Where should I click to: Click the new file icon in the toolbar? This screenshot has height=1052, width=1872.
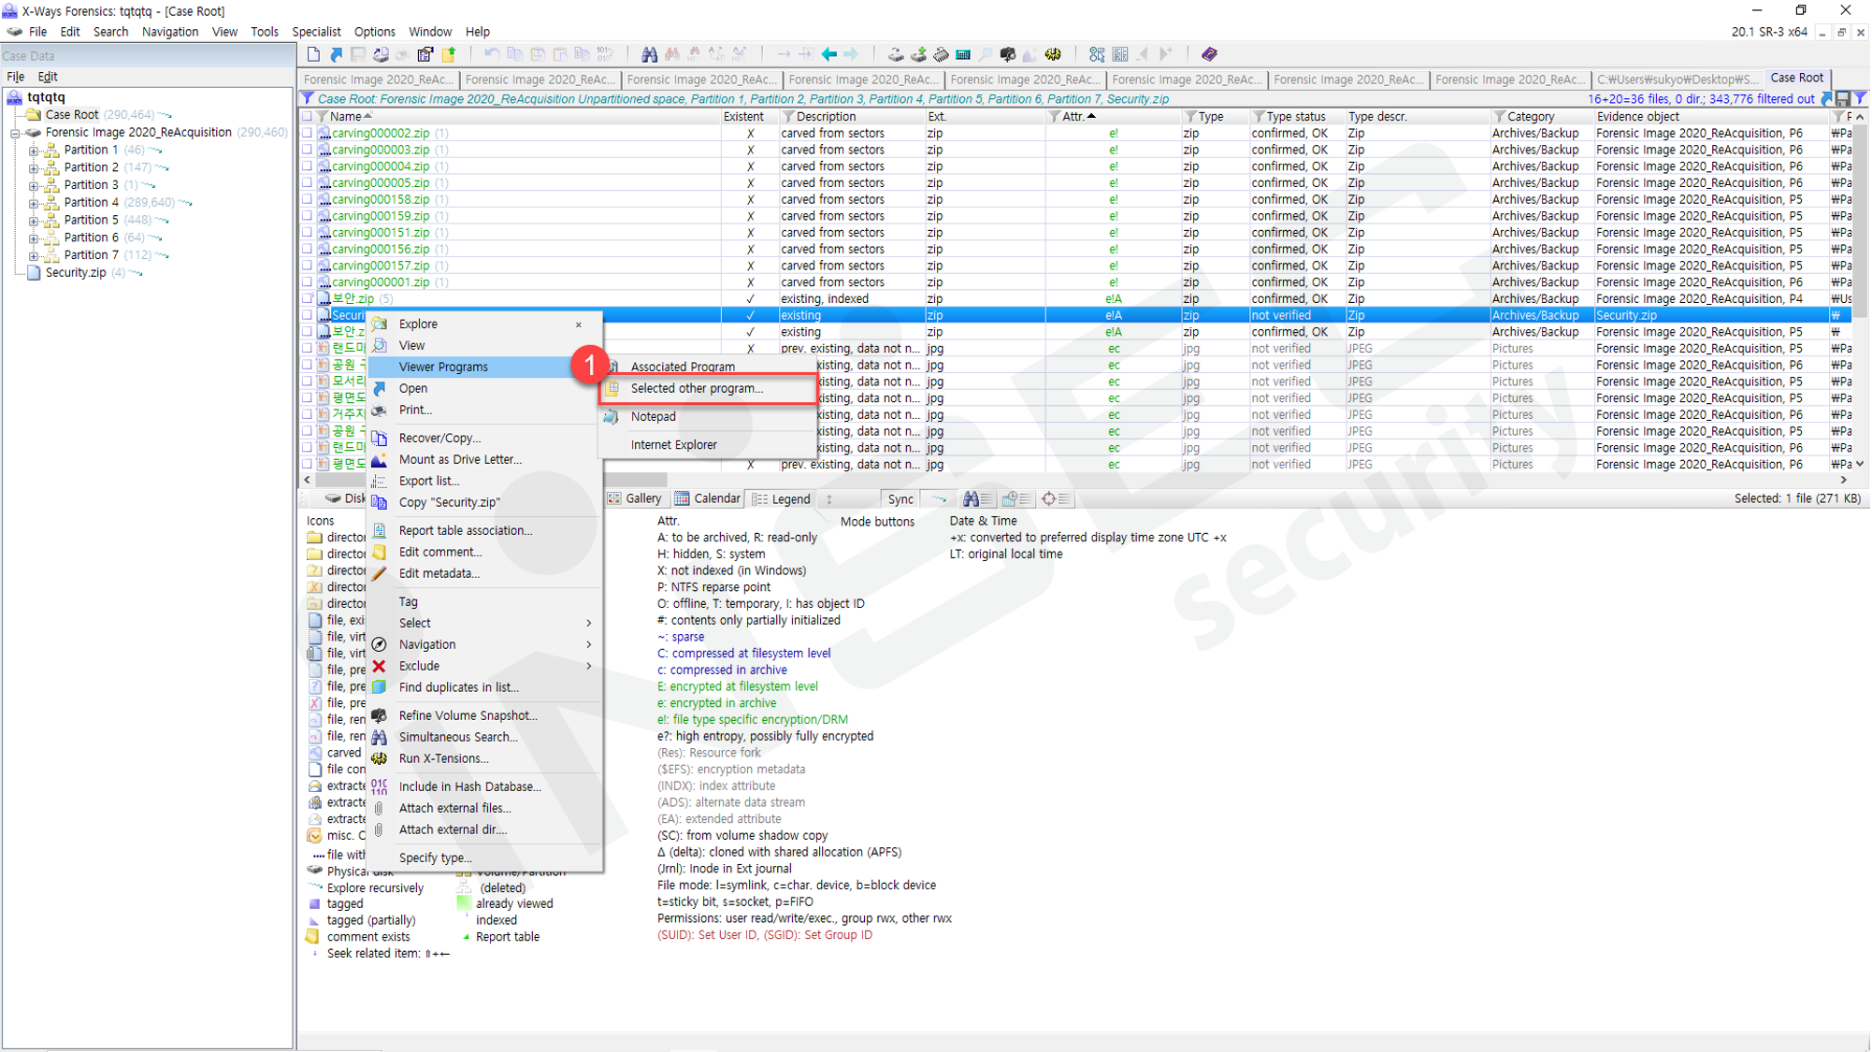point(313,54)
